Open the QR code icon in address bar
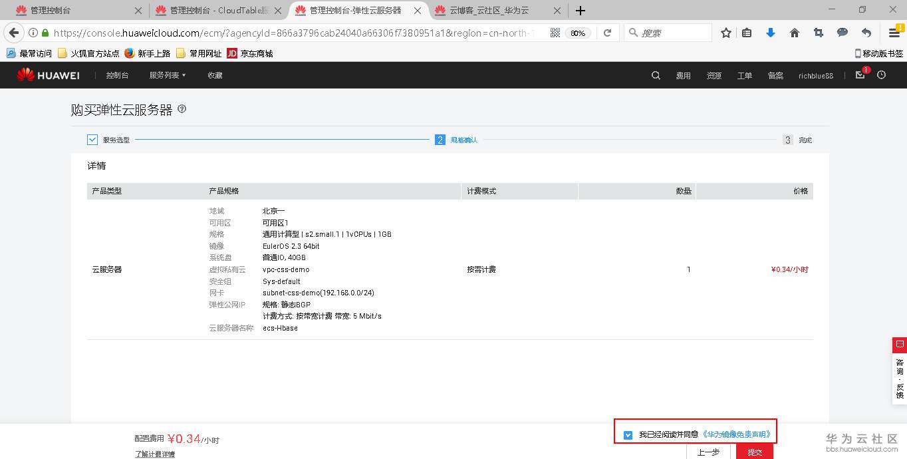The image size is (907, 459). [555, 33]
